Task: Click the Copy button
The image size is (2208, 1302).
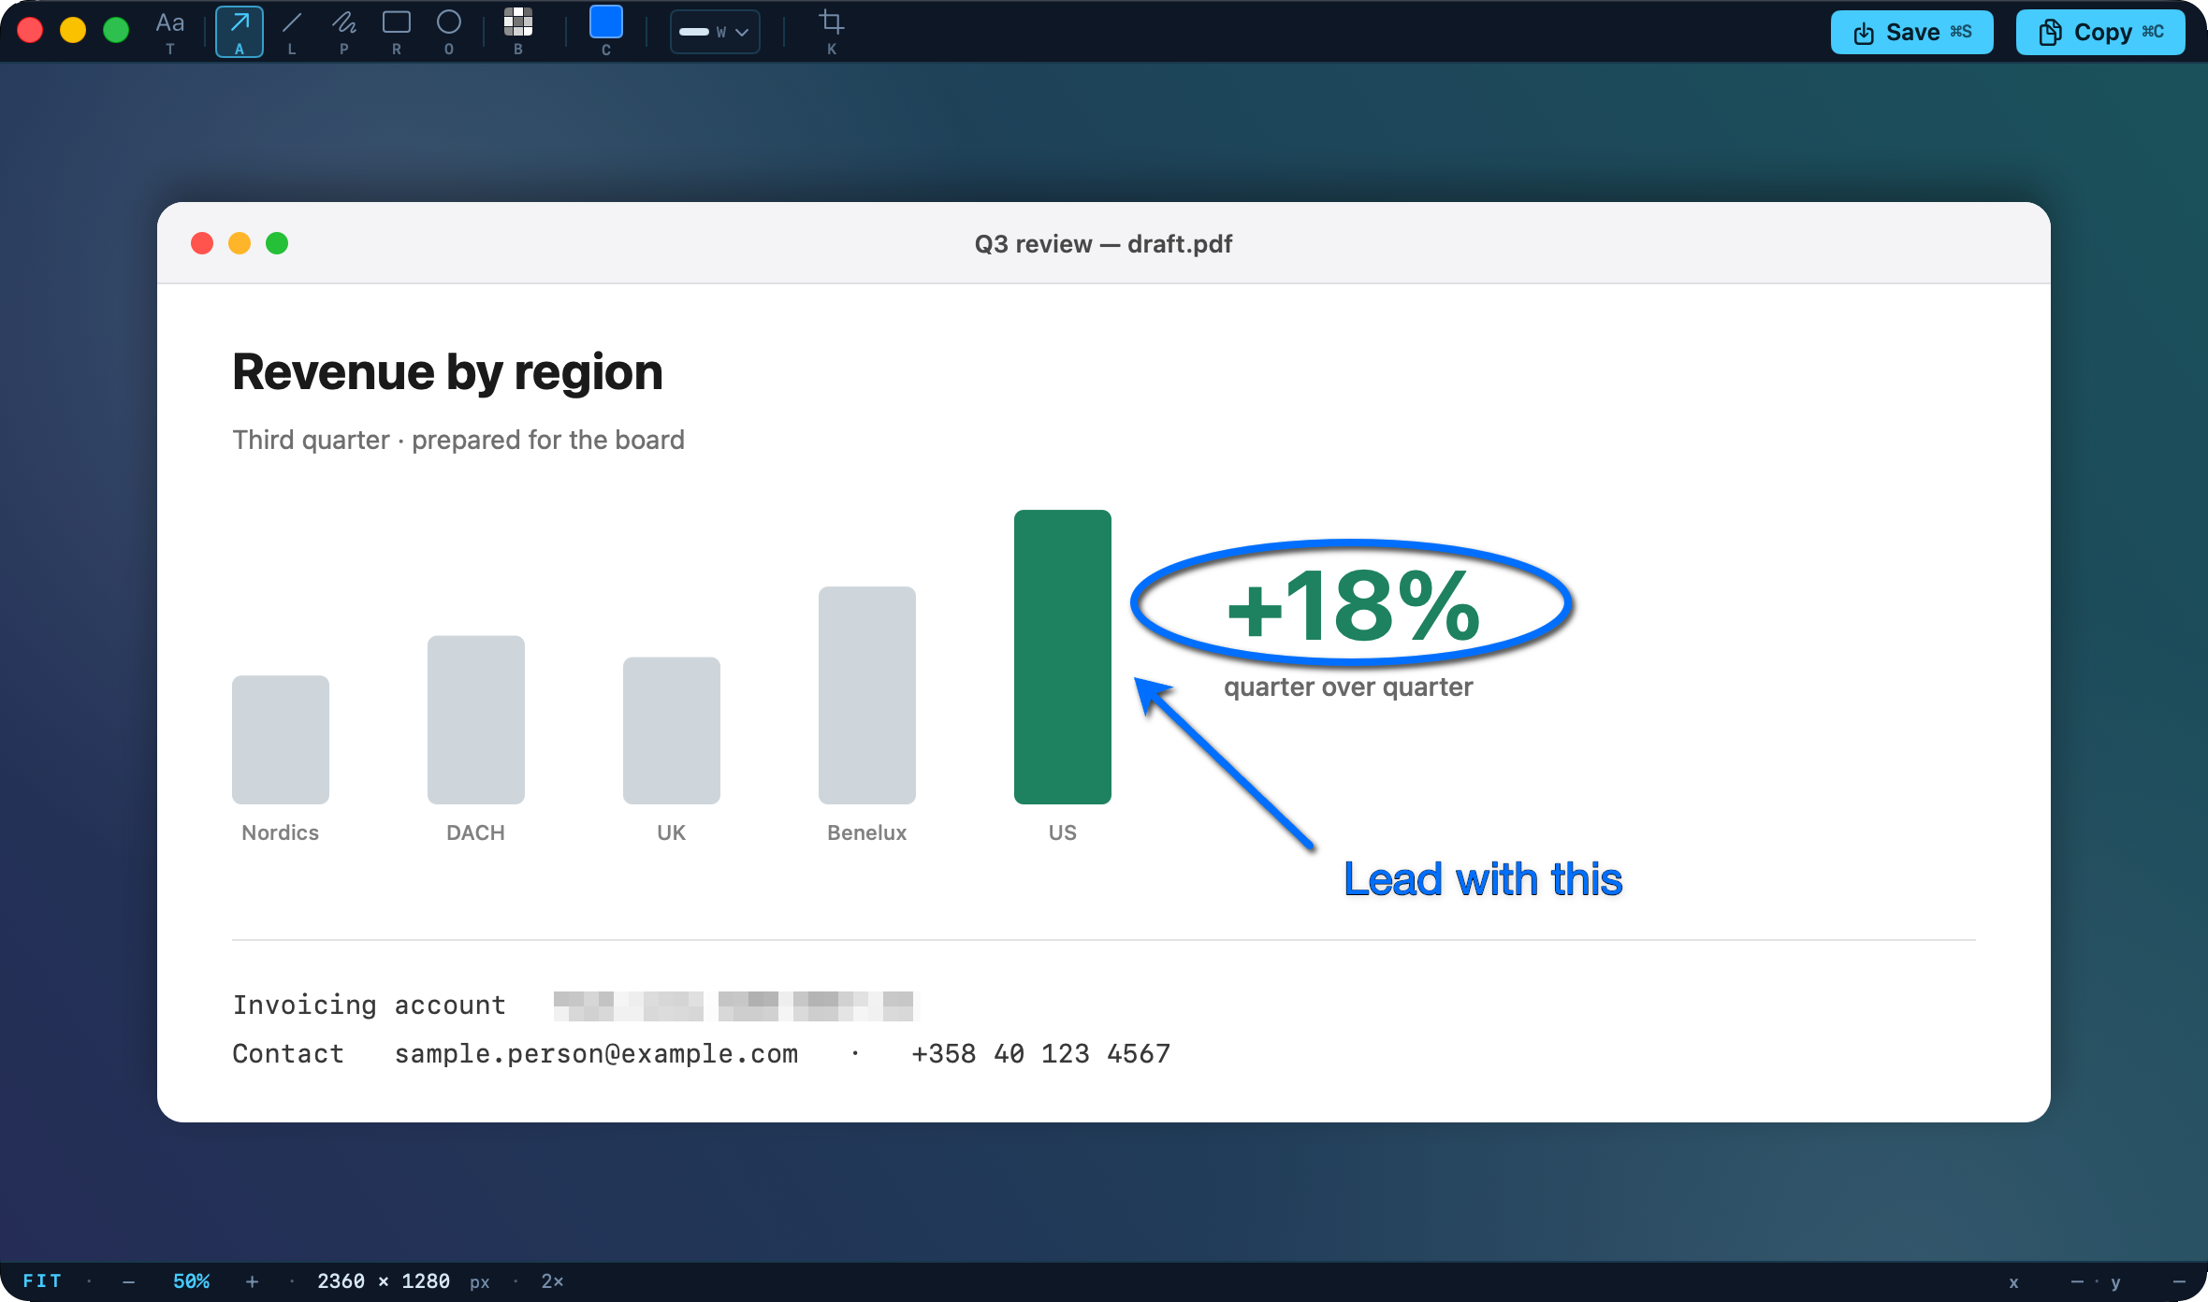Action: 2100,33
